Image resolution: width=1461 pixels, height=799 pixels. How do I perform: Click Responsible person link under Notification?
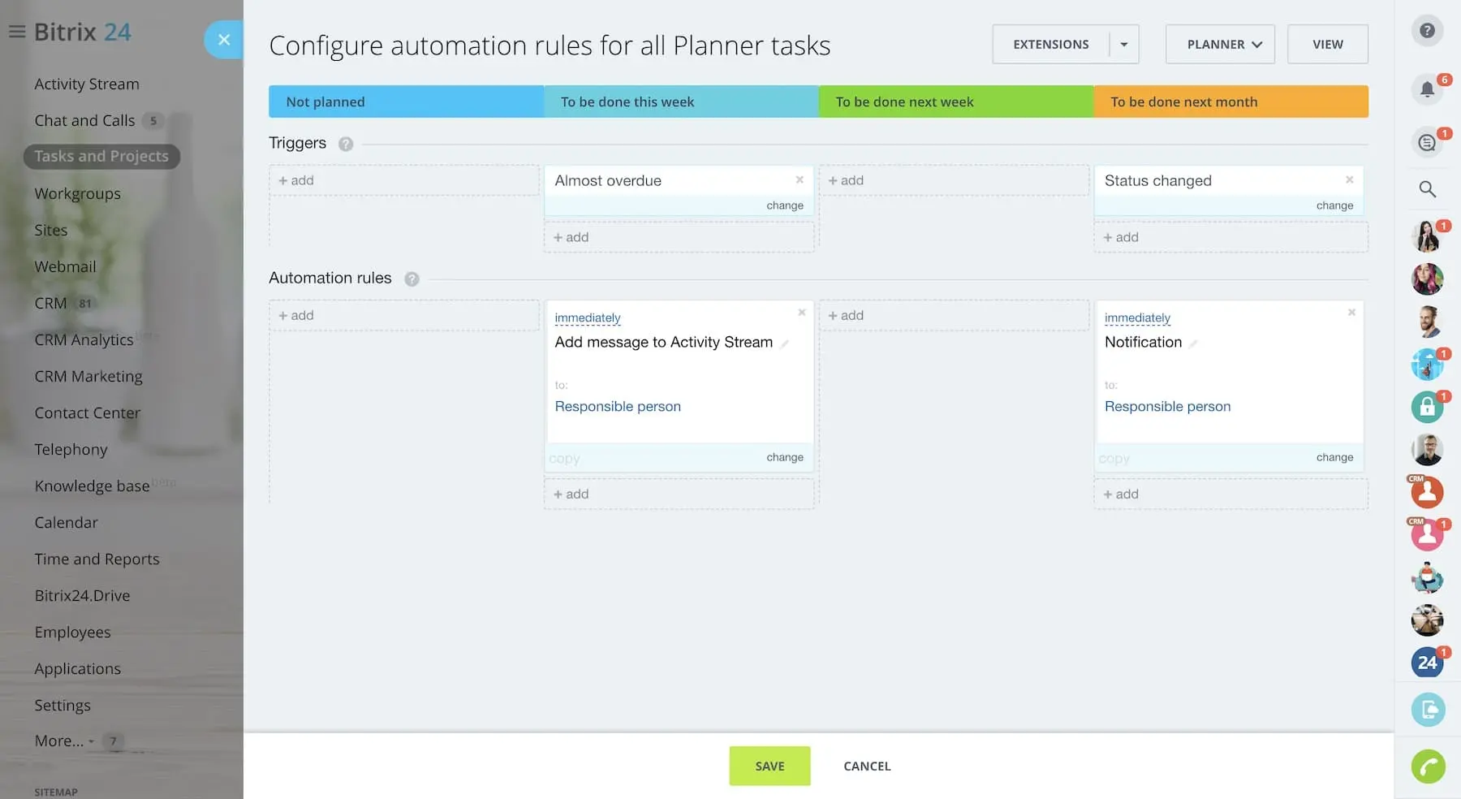tap(1167, 407)
